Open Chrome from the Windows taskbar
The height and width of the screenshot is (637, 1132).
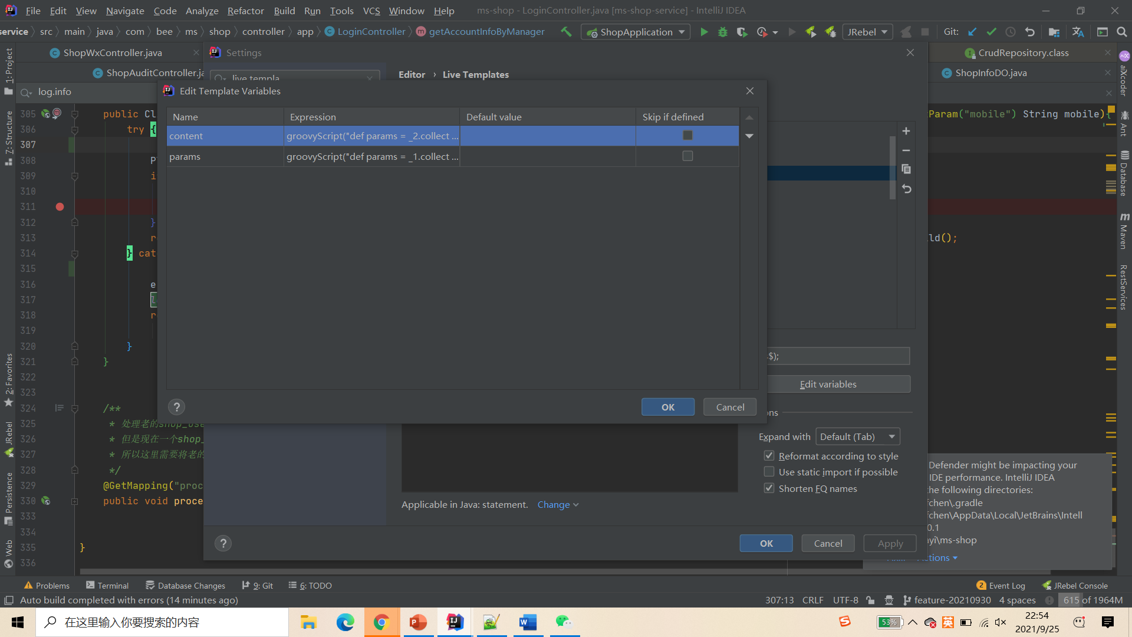381,622
